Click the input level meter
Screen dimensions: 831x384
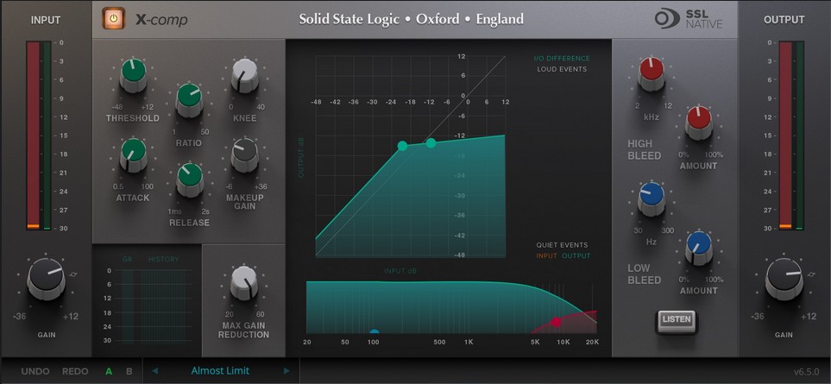coord(39,135)
